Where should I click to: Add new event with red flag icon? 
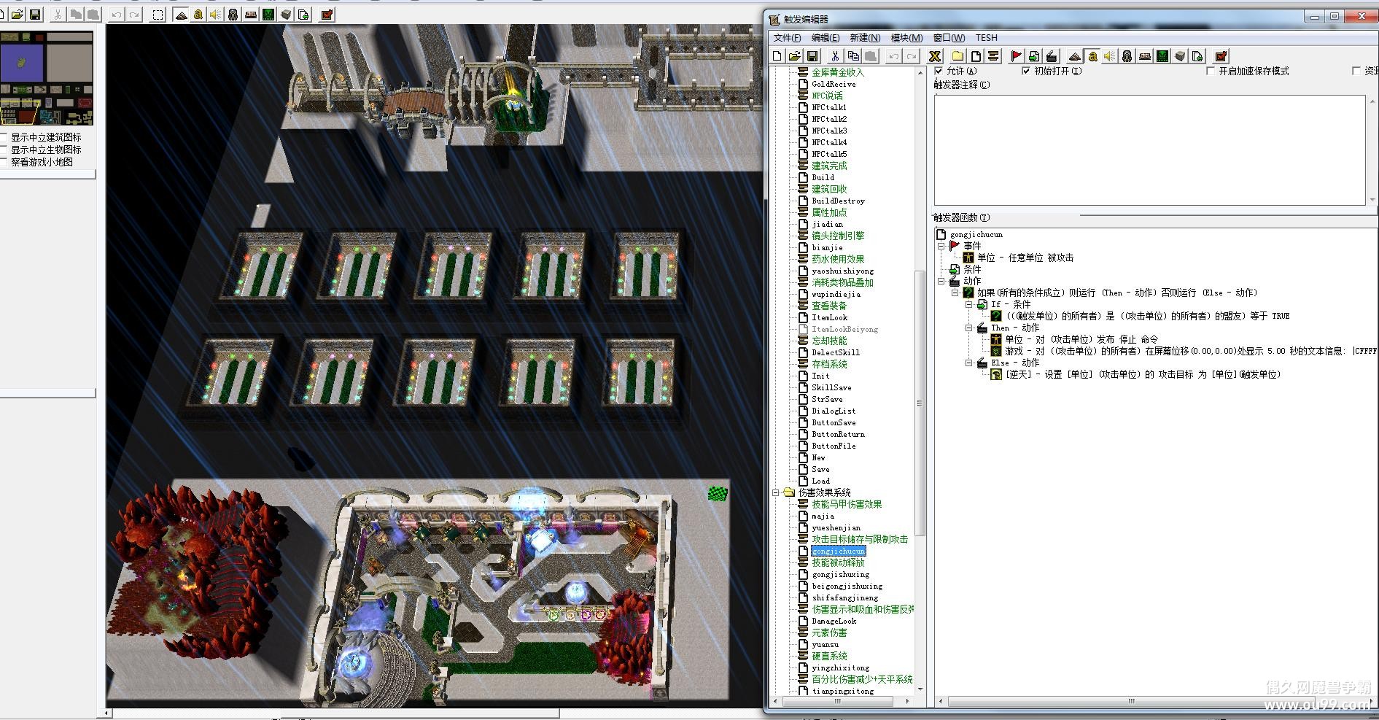[x=1017, y=56]
